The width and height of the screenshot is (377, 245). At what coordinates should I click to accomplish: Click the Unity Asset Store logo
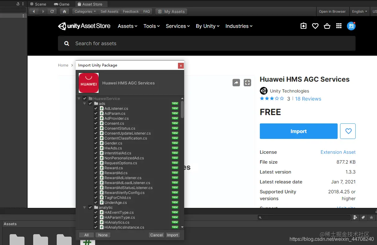84,26
